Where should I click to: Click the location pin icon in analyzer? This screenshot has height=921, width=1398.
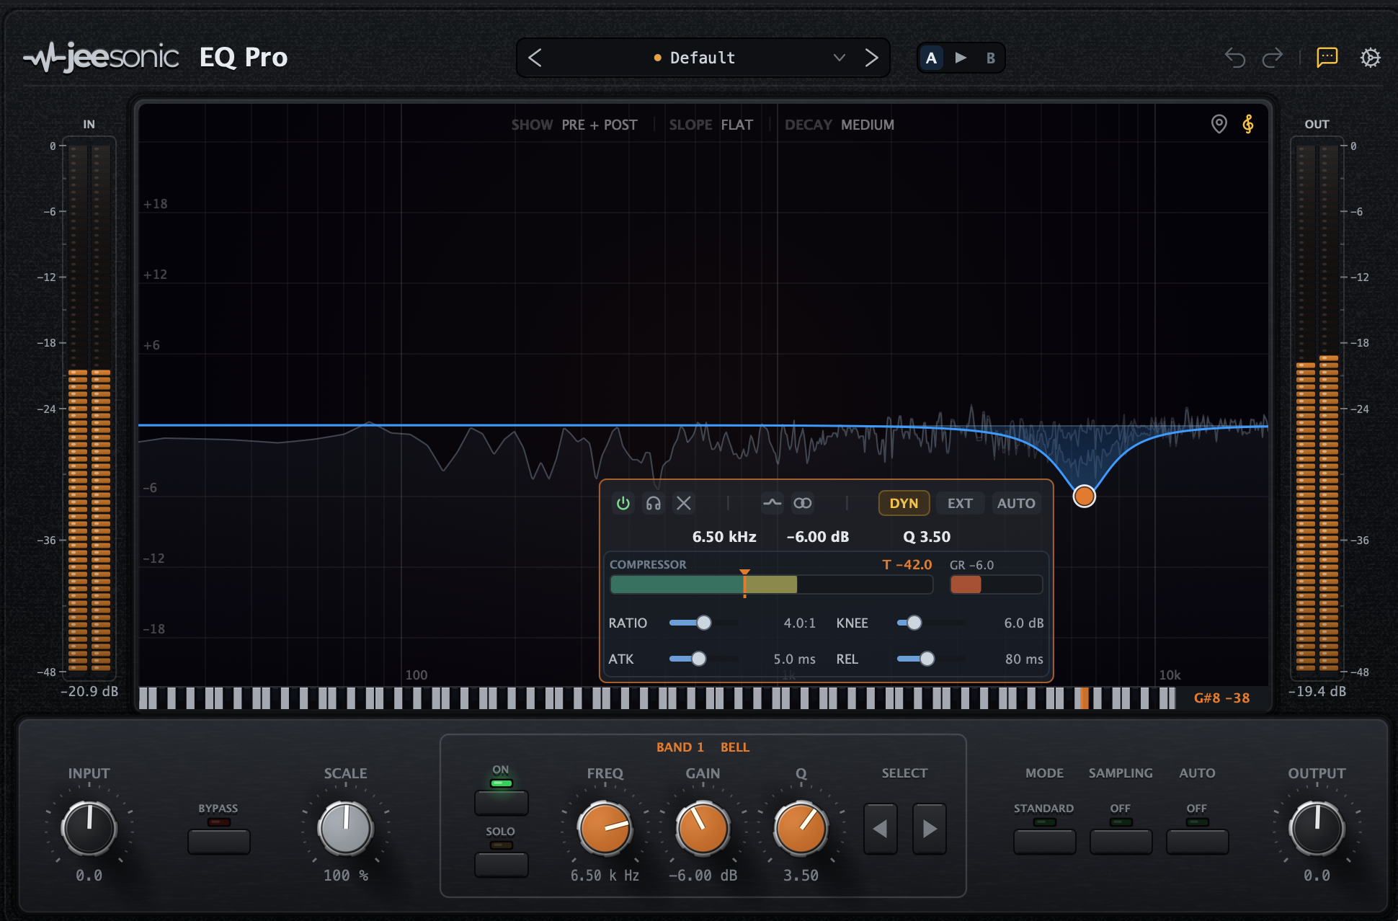coord(1219,124)
